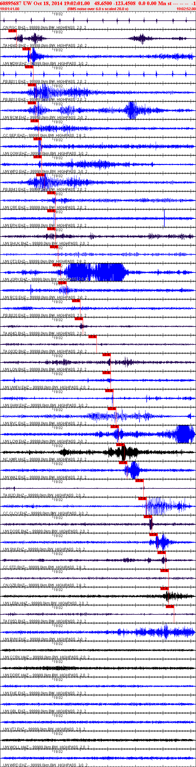This screenshot has height=767, width=196.
Task: Select the 'UW OT3 EHZ' station label
Action: pyautogui.click(x=14, y=261)
